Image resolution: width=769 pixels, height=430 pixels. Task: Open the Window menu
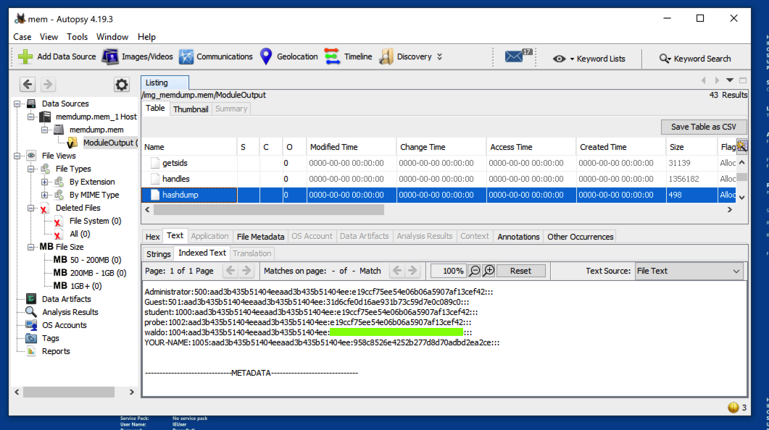pos(112,37)
